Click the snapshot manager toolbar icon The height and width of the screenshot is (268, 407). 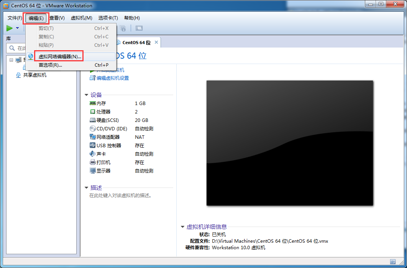tap(123, 28)
